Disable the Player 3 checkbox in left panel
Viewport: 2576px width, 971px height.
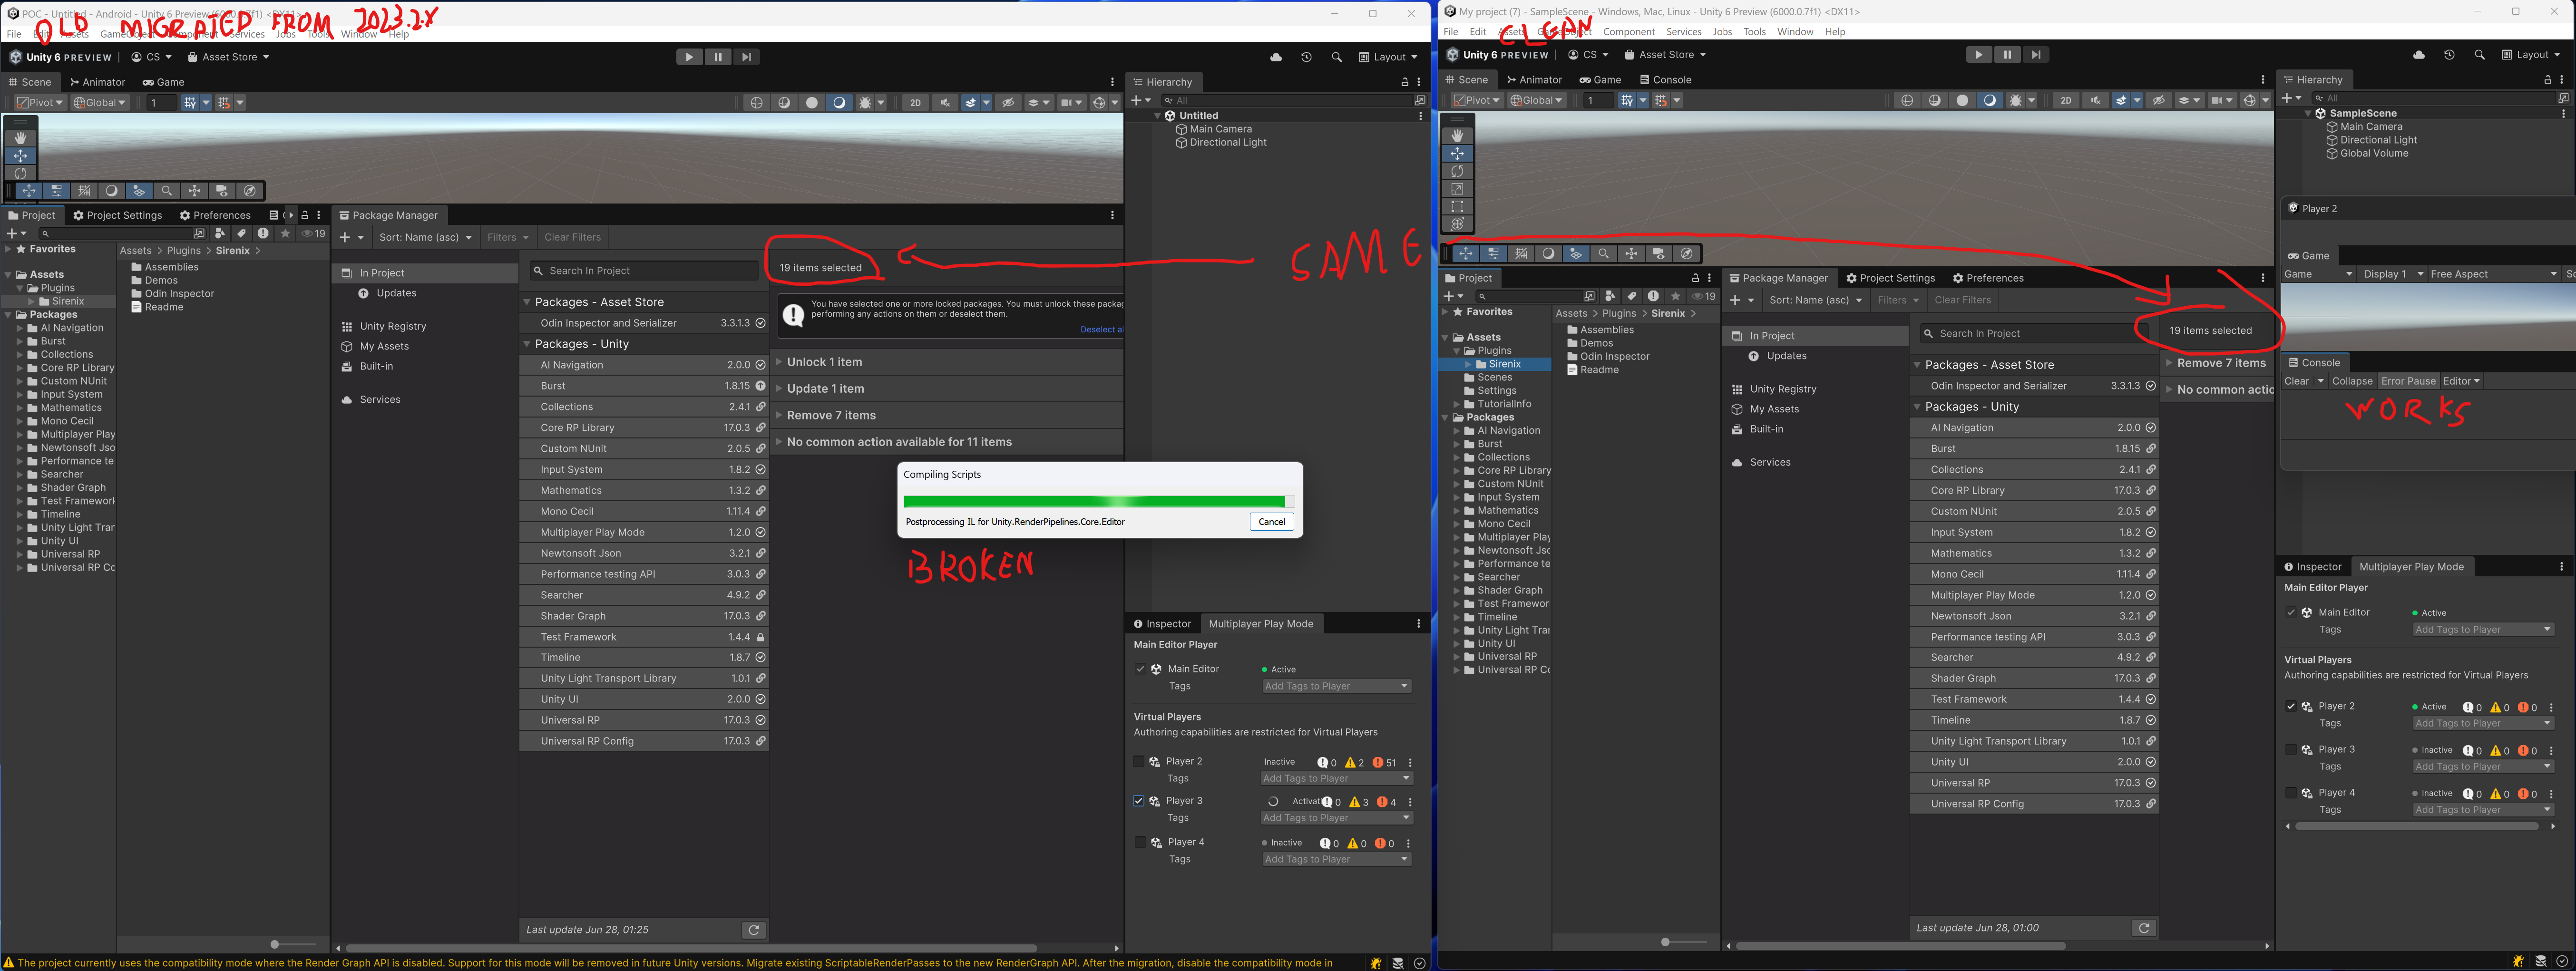(x=1139, y=801)
